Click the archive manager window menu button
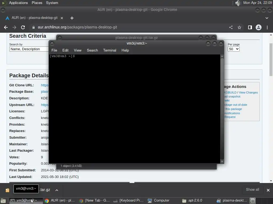Viewport: 273px width, 204px height. point(60,37)
